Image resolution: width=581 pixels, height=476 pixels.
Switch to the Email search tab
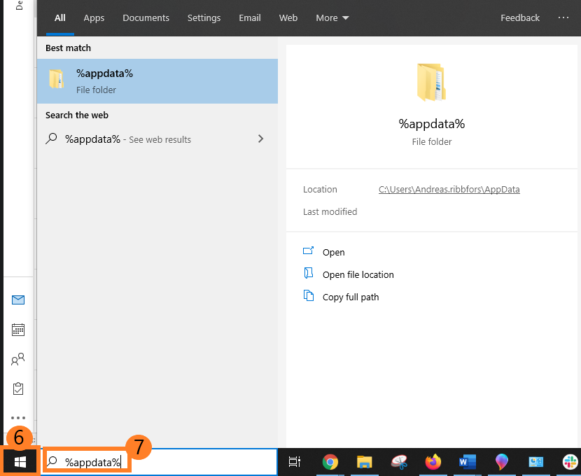click(x=250, y=17)
